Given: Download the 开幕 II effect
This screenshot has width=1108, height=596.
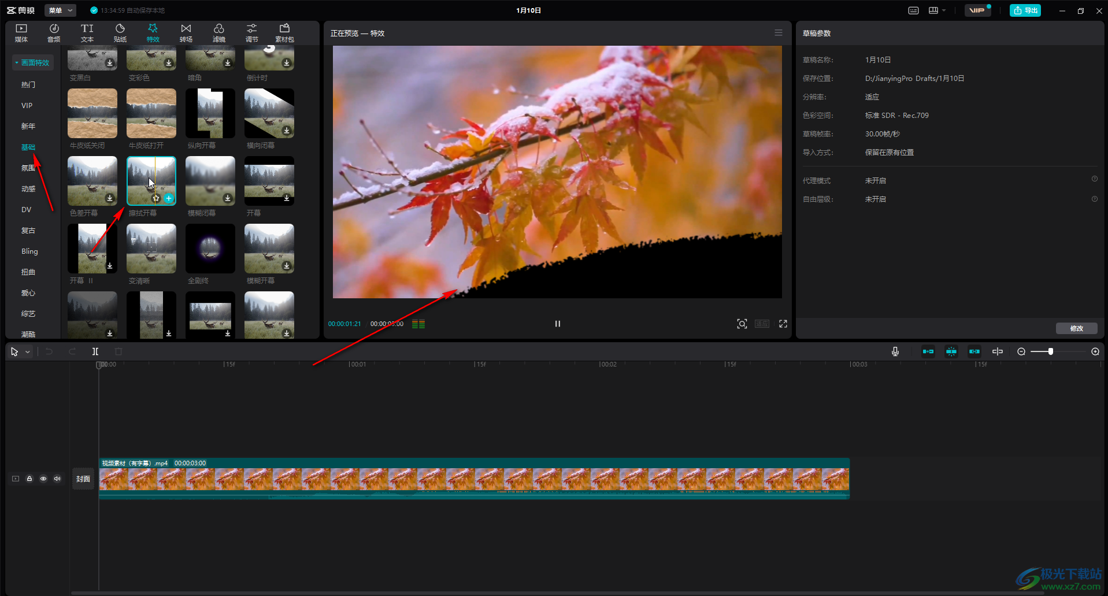Looking at the screenshot, I should pyautogui.click(x=110, y=266).
